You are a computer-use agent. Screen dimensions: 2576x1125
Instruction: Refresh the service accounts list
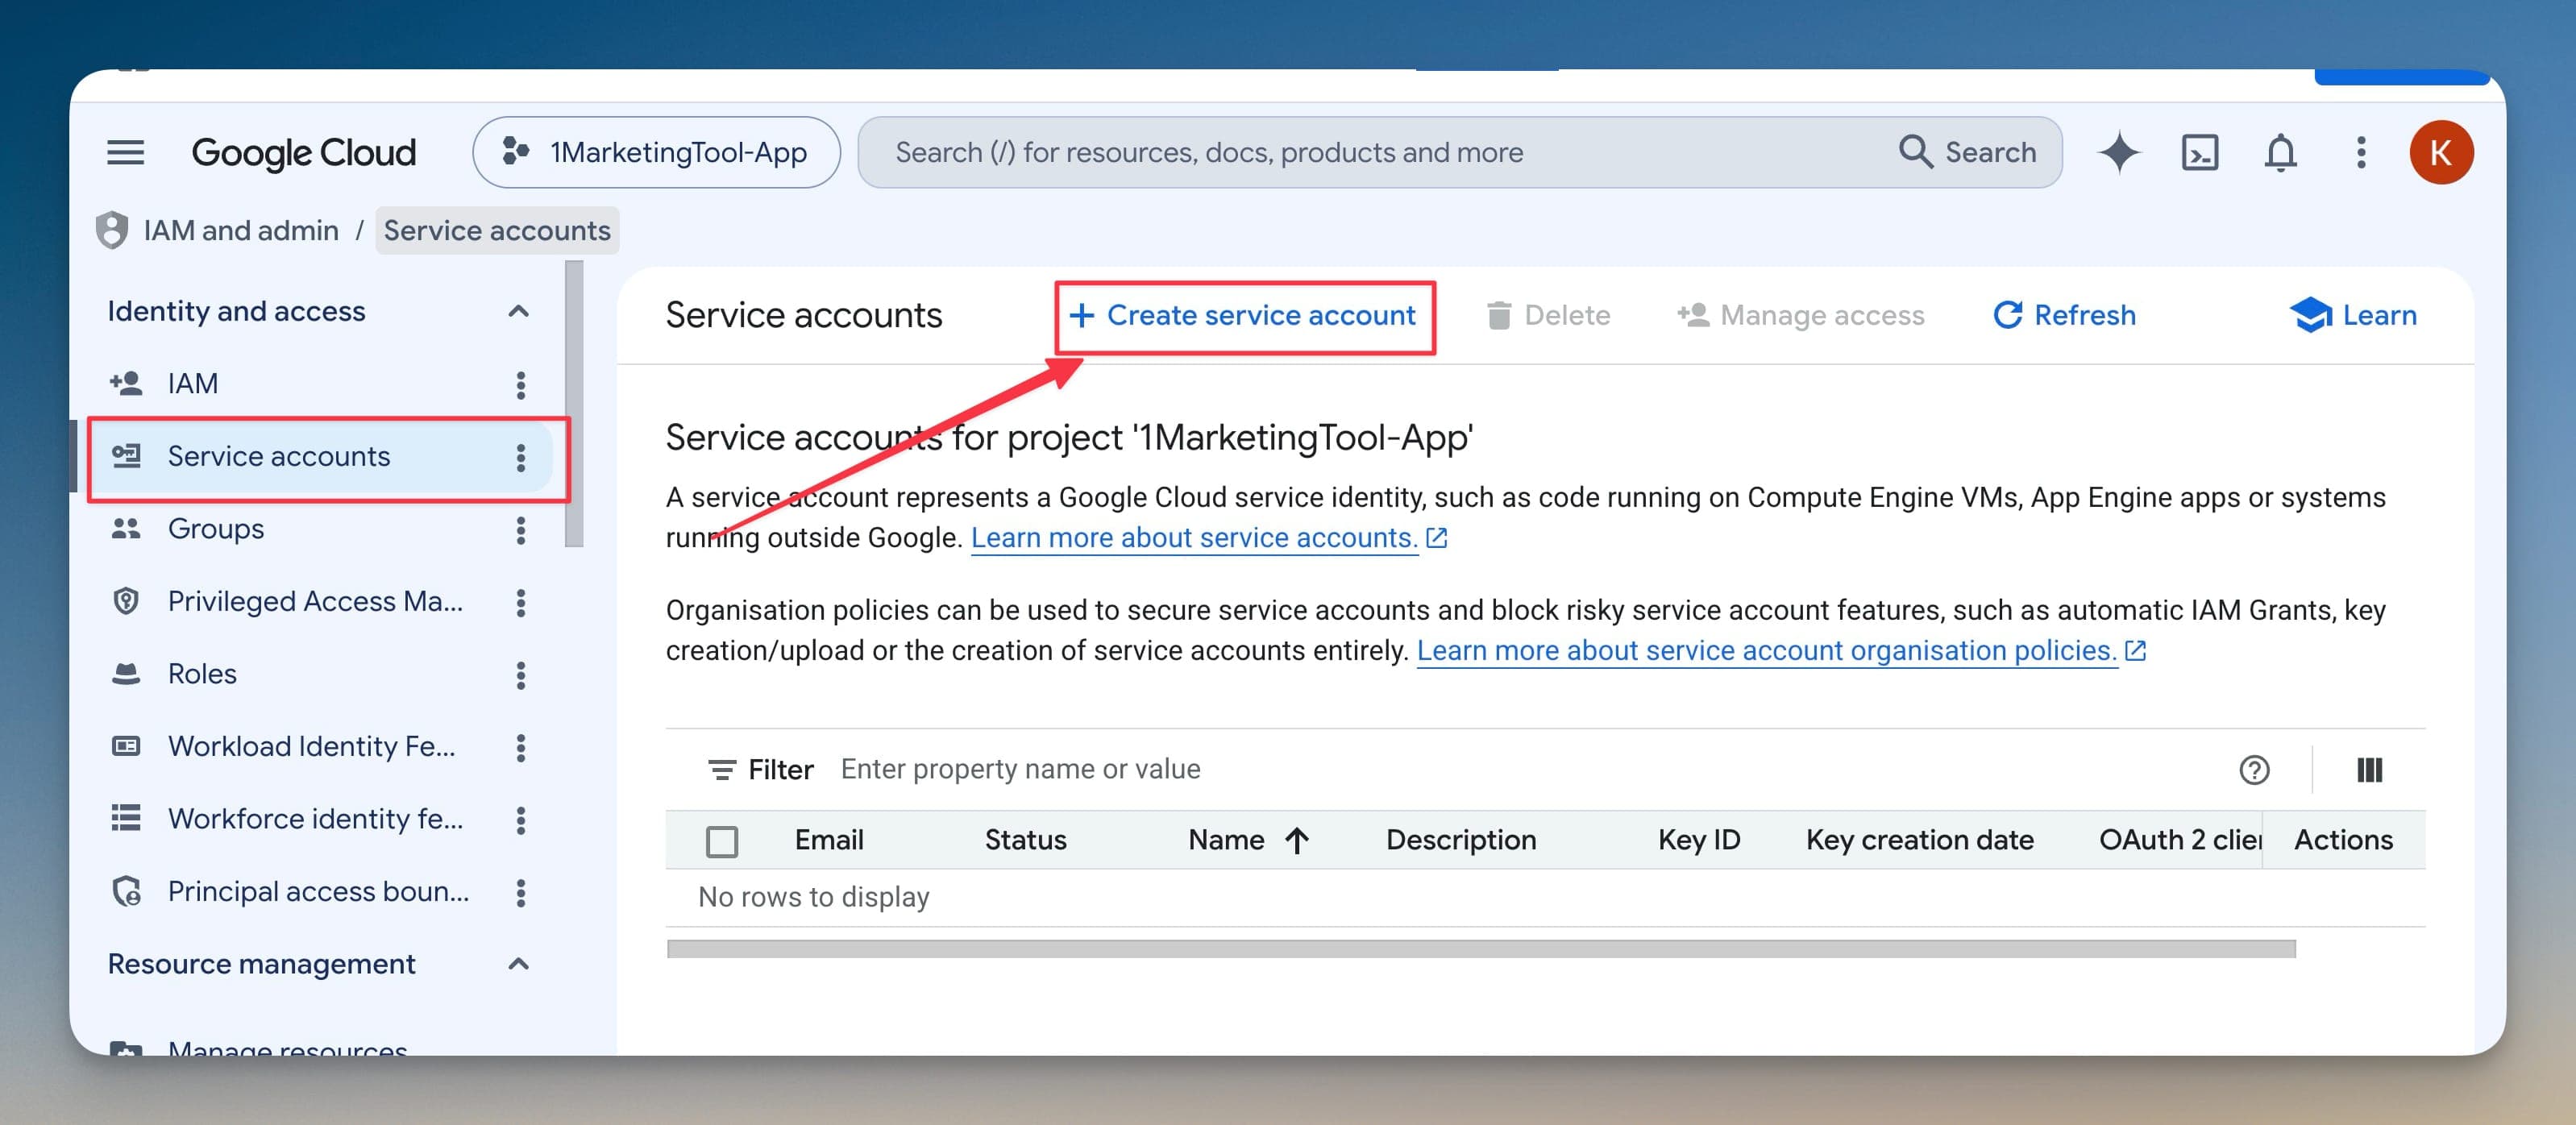click(2064, 315)
